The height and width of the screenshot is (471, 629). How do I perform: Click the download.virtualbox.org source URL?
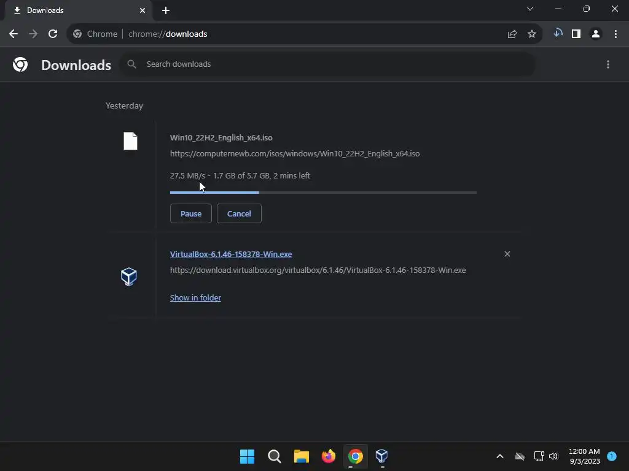pyautogui.click(x=318, y=270)
